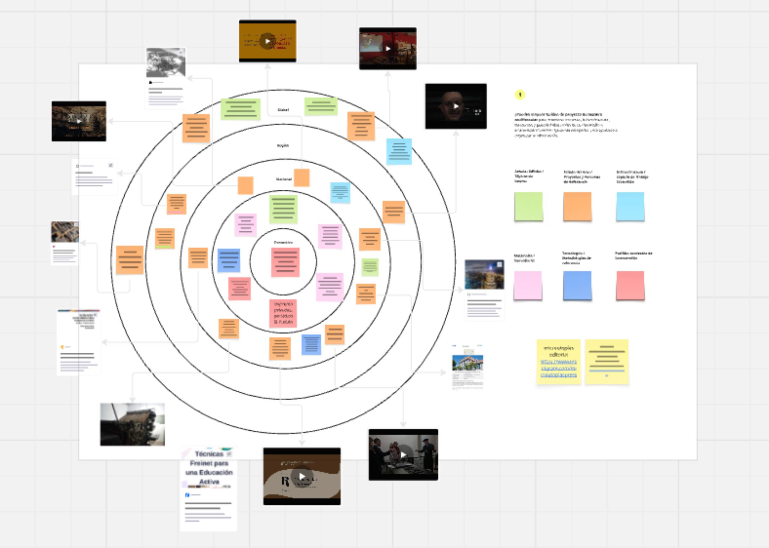Screen dimensions: 769x548
Task: Select the 'Global' ring label
Action: tap(283, 110)
